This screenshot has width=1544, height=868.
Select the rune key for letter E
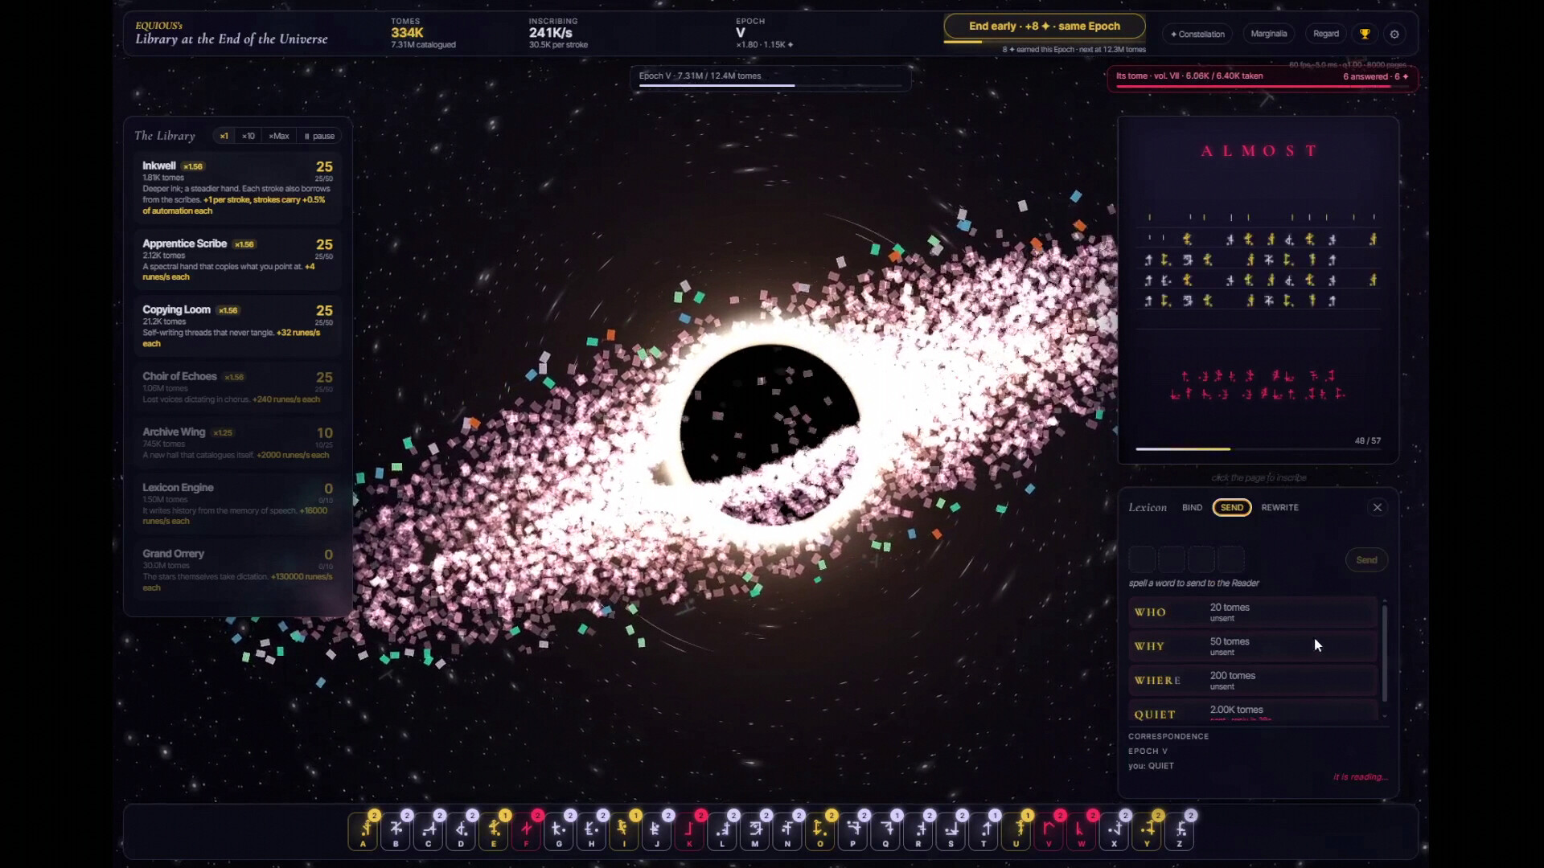(494, 831)
